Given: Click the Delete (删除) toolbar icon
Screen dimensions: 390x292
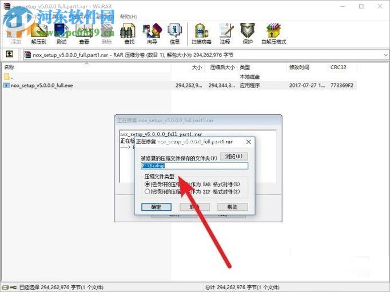Looking at the screenshot, I should 106,34.
